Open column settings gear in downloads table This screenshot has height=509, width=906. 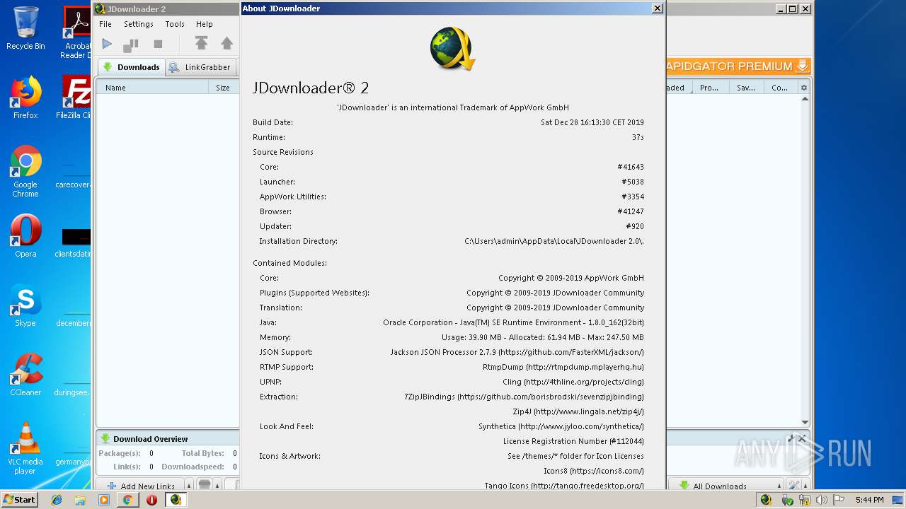[803, 88]
